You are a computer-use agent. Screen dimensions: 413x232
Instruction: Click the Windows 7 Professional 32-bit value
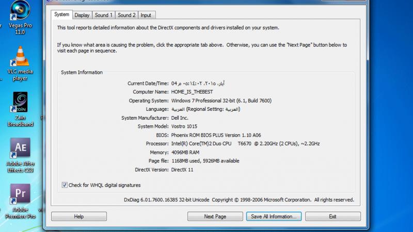click(x=221, y=101)
